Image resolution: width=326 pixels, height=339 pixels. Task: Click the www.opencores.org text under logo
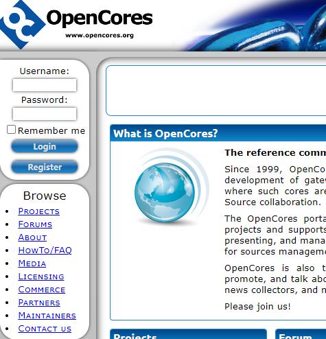pyautogui.click(x=100, y=36)
